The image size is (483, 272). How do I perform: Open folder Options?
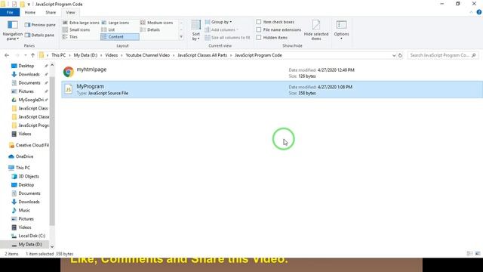click(341, 30)
